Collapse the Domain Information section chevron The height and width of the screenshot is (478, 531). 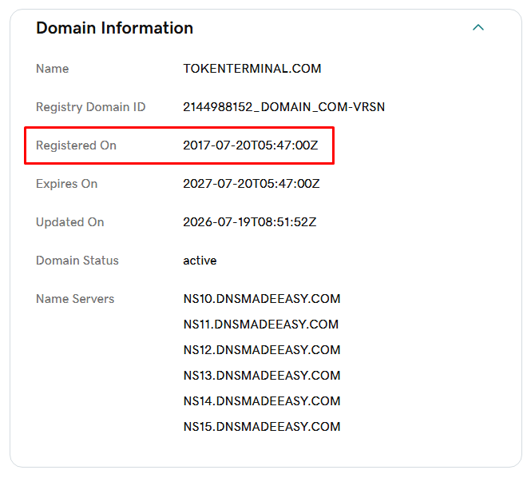[478, 27]
